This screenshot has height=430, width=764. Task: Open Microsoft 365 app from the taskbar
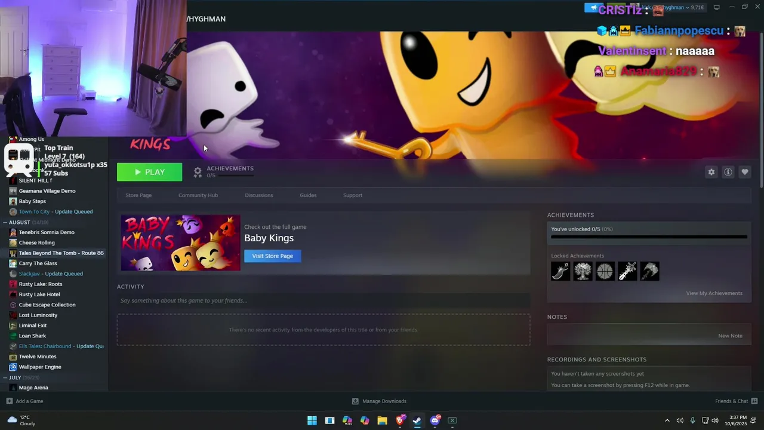click(x=347, y=420)
